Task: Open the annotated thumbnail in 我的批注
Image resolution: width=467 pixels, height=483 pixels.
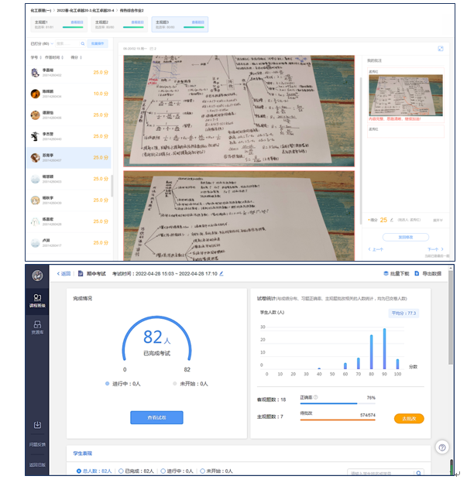Action: tap(404, 95)
